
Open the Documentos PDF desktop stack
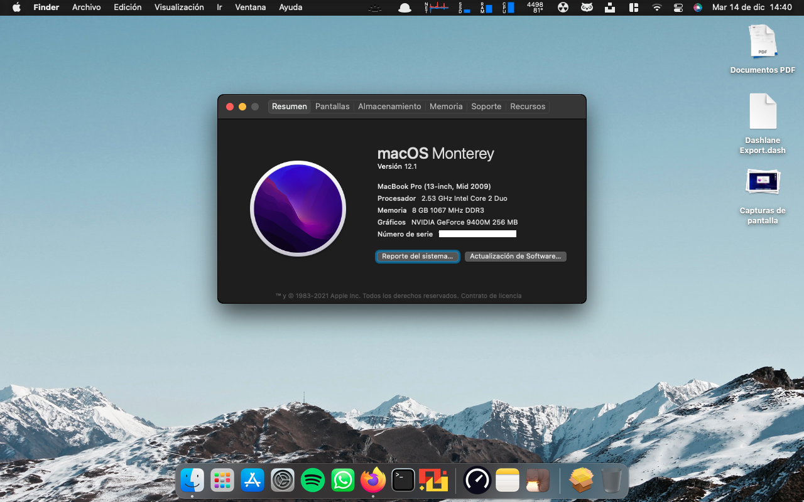click(x=763, y=50)
